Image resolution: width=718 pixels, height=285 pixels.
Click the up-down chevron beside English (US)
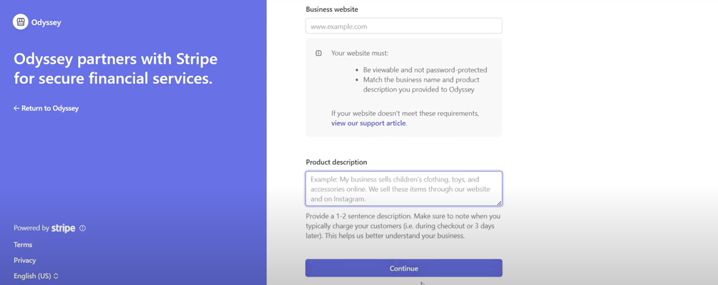tap(56, 276)
